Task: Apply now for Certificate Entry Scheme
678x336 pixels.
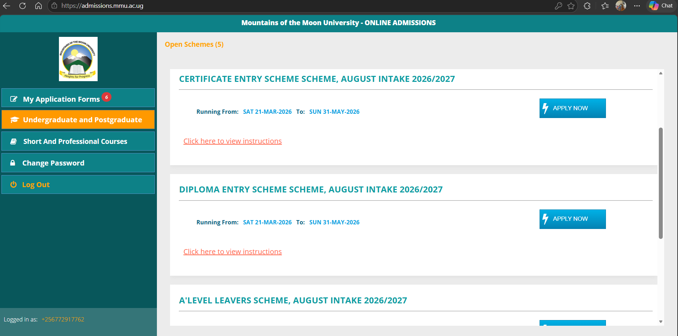Action: point(572,108)
